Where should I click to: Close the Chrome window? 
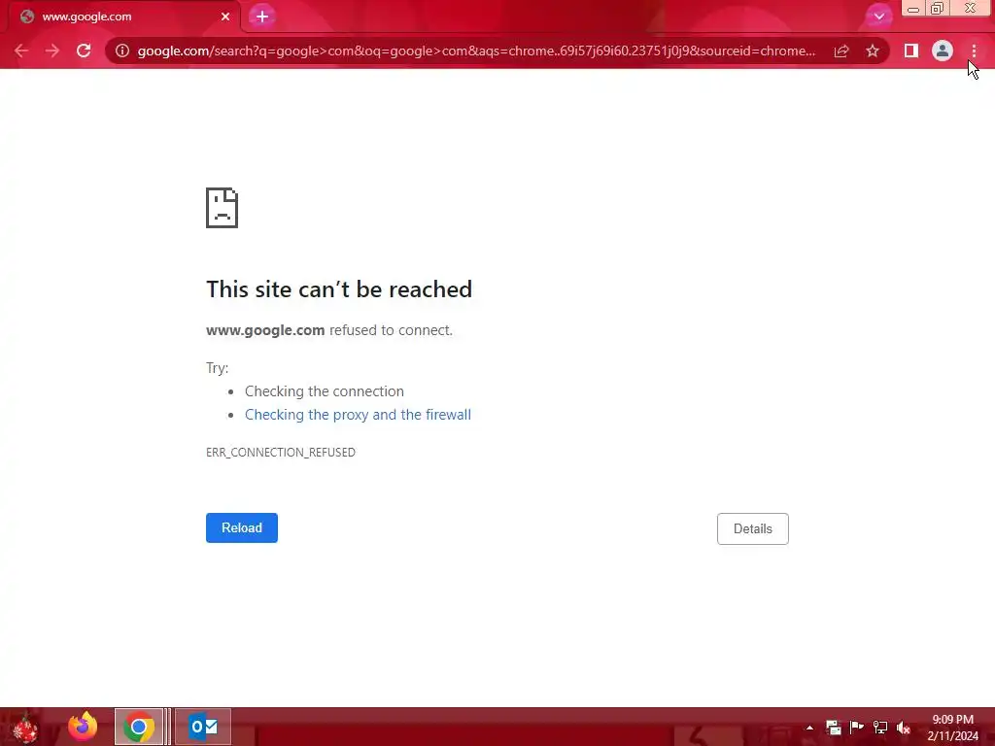pyautogui.click(x=971, y=9)
